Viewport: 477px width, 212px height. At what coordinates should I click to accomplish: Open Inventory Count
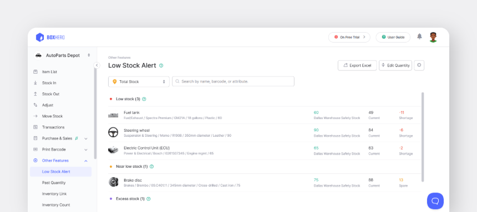(56, 205)
